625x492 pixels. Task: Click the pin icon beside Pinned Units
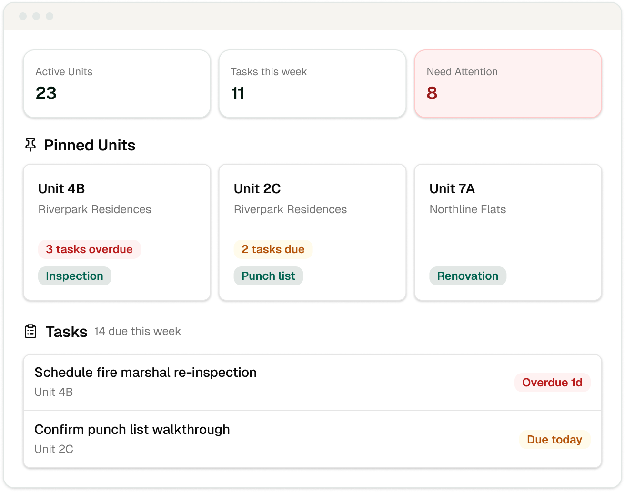click(30, 145)
